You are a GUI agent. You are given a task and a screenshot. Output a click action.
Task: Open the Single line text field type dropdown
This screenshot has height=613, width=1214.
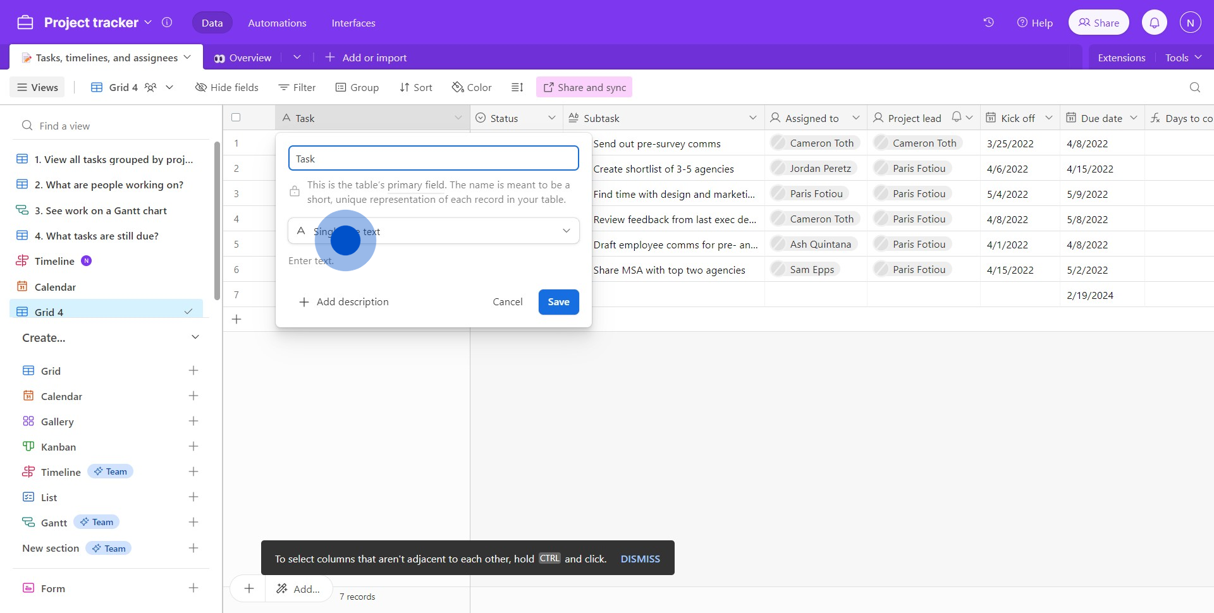click(433, 231)
